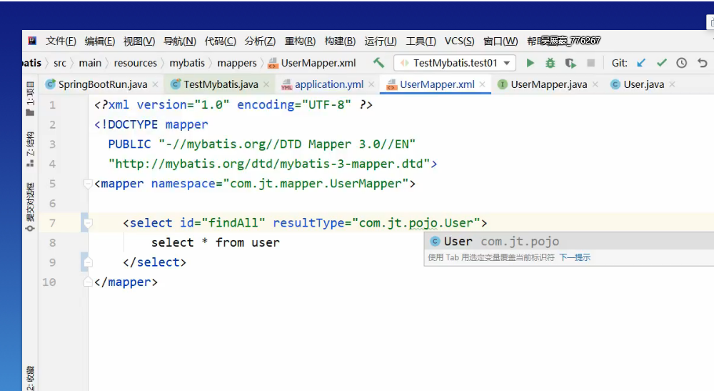Open the 提交对话框 commit tool window

(x=30, y=207)
